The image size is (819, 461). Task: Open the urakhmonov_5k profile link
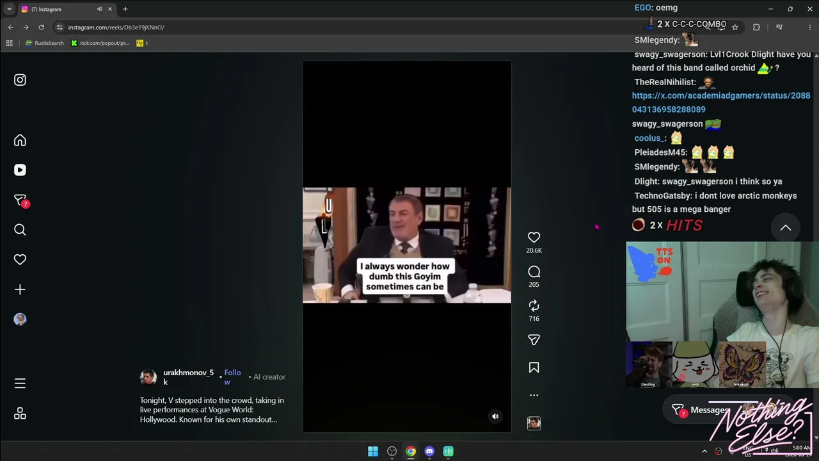(188, 377)
